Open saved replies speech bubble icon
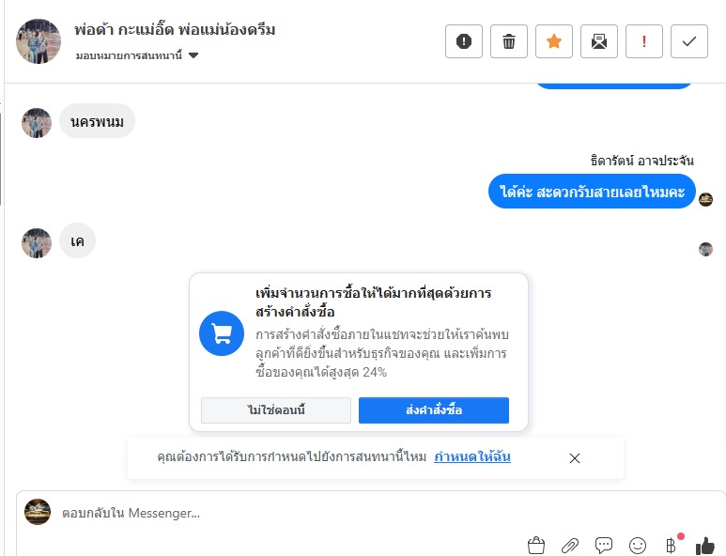The width and height of the screenshot is (726, 556). click(x=604, y=545)
